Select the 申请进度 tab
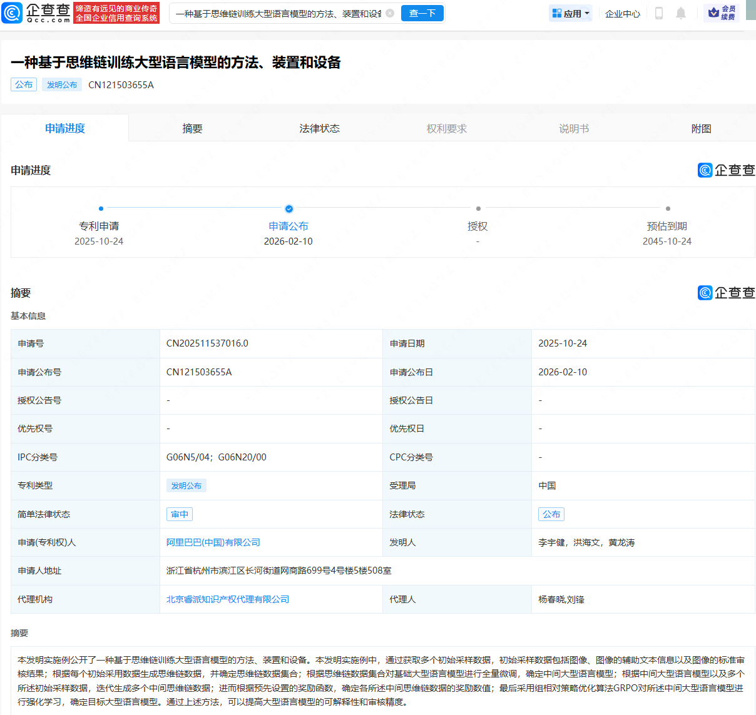Image resolution: width=756 pixels, height=715 pixels. click(65, 128)
